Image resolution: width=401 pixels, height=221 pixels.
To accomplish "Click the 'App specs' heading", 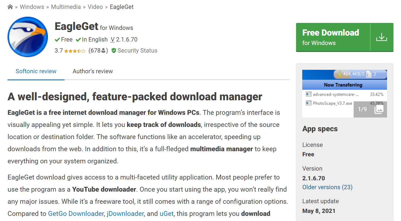I will (x=320, y=129).
